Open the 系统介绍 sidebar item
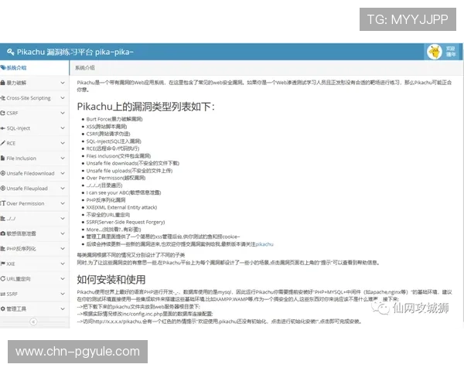The width and height of the screenshot is (464, 371). pyautogui.click(x=34, y=68)
